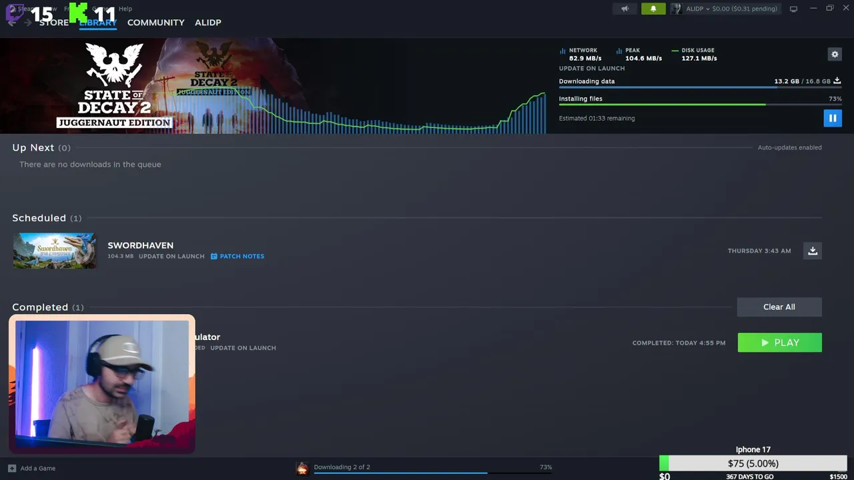Click the PEAK speed readout

click(x=639, y=54)
